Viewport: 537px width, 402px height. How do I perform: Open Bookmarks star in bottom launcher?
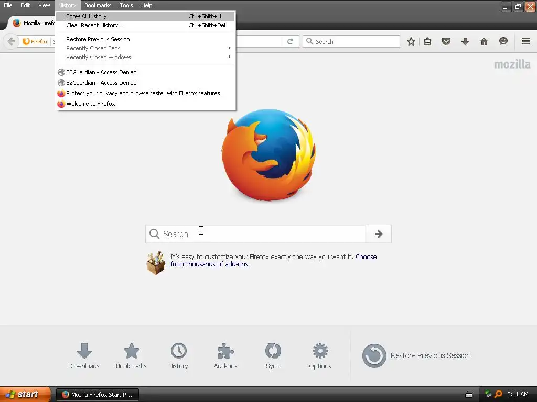(131, 356)
